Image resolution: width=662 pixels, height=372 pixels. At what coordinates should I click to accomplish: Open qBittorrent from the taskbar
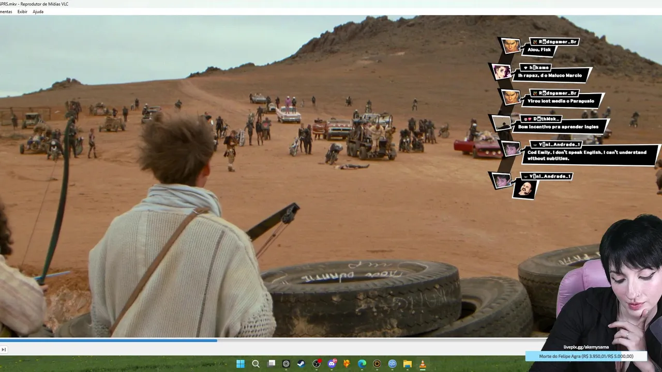point(392,364)
